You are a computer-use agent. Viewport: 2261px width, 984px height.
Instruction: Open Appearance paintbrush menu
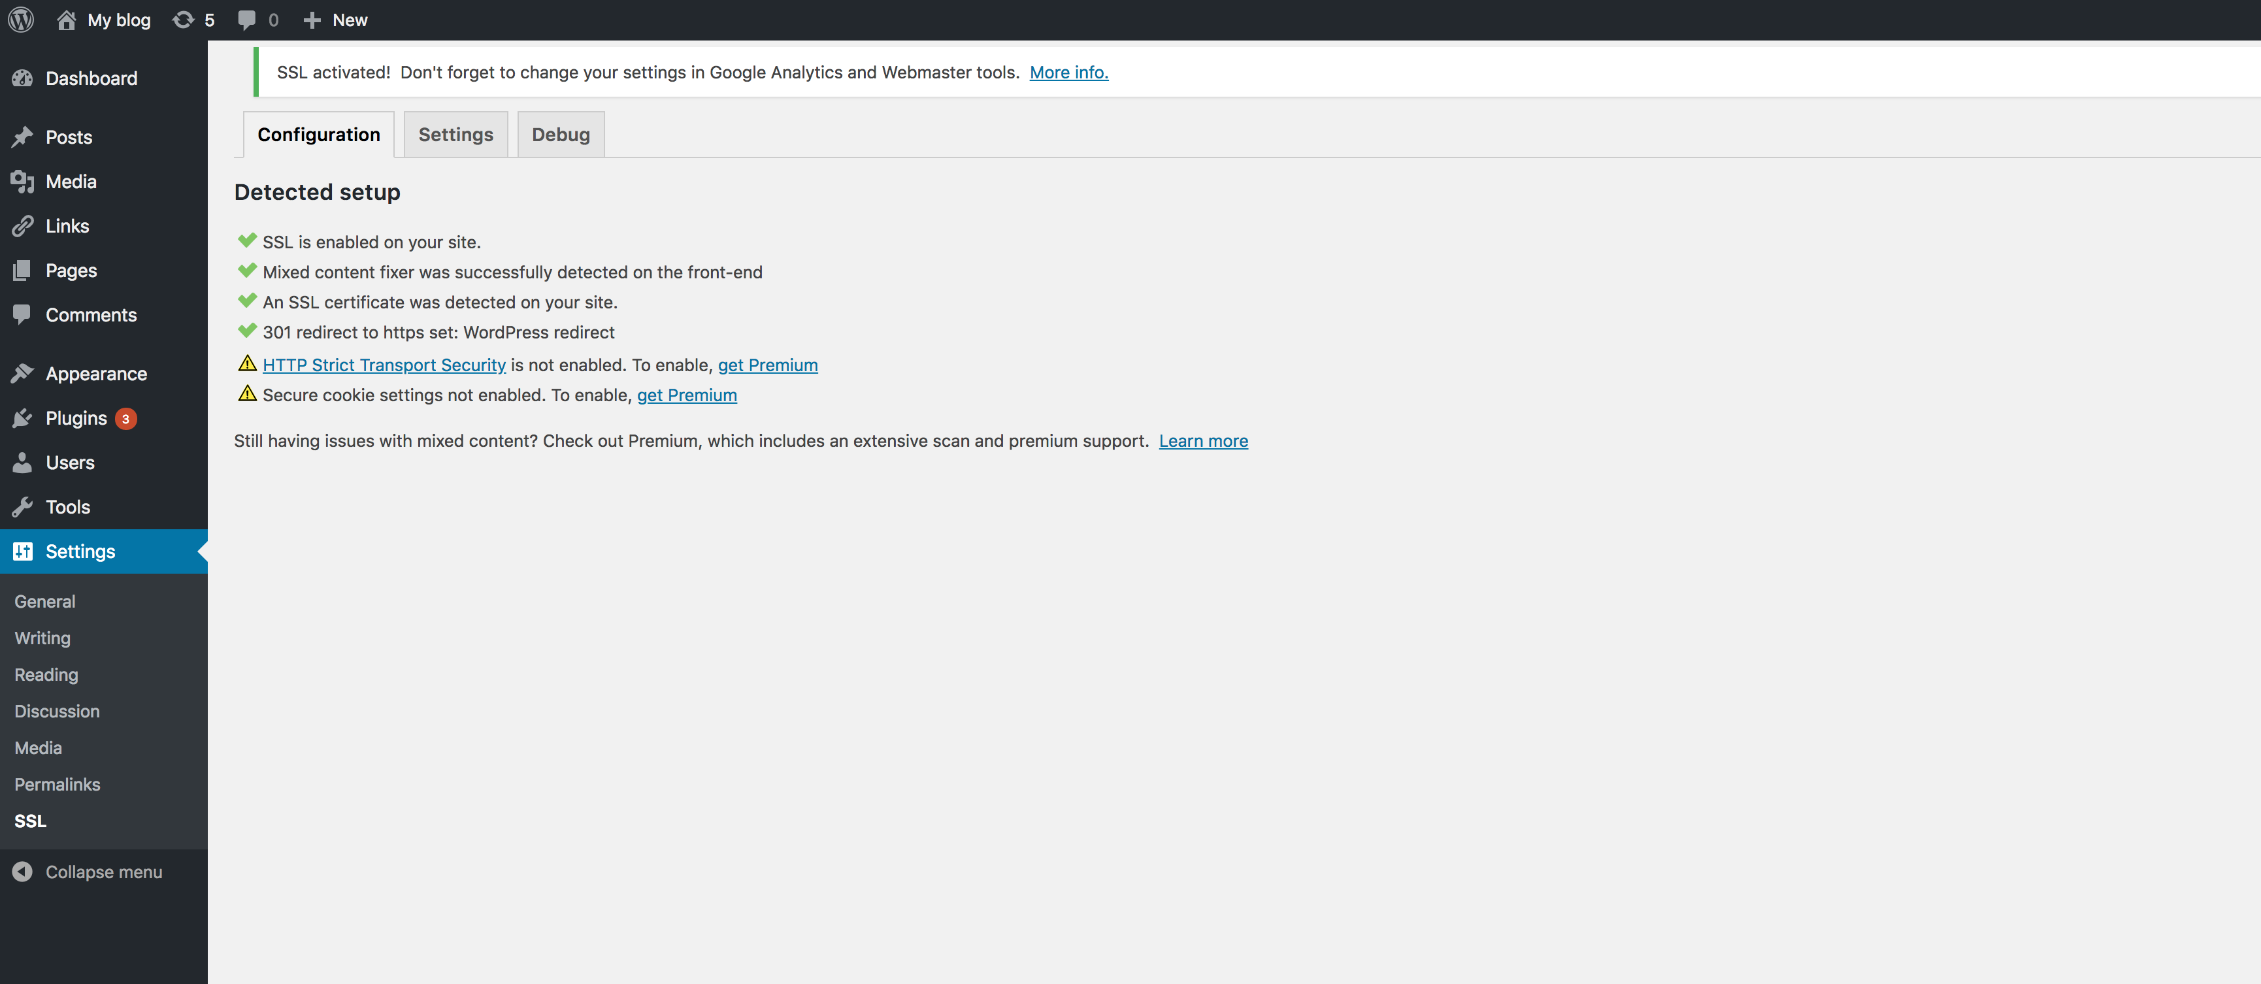pyautogui.click(x=95, y=374)
